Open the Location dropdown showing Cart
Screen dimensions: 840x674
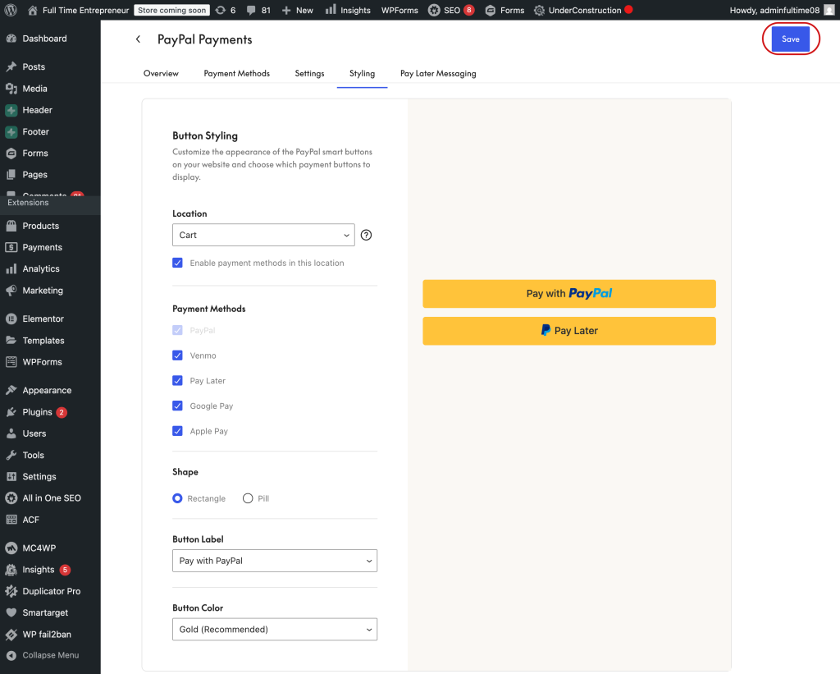point(263,235)
